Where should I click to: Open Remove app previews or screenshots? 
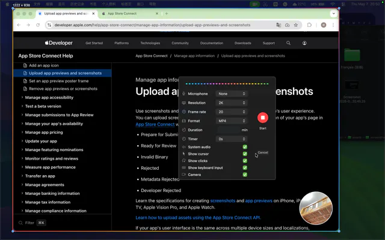(63, 89)
